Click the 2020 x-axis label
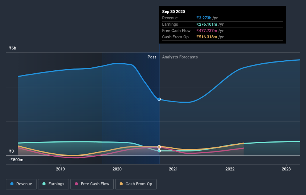 pos(117,169)
